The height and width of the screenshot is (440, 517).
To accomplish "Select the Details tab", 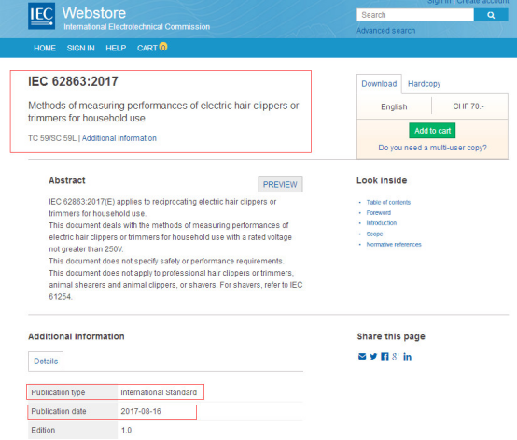I will point(46,362).
